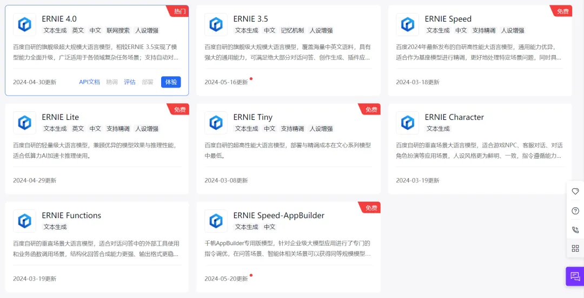Click the phone contact icon
This screenshot has width=584, height=298.
pyautogui.click(x=575, y=229)
